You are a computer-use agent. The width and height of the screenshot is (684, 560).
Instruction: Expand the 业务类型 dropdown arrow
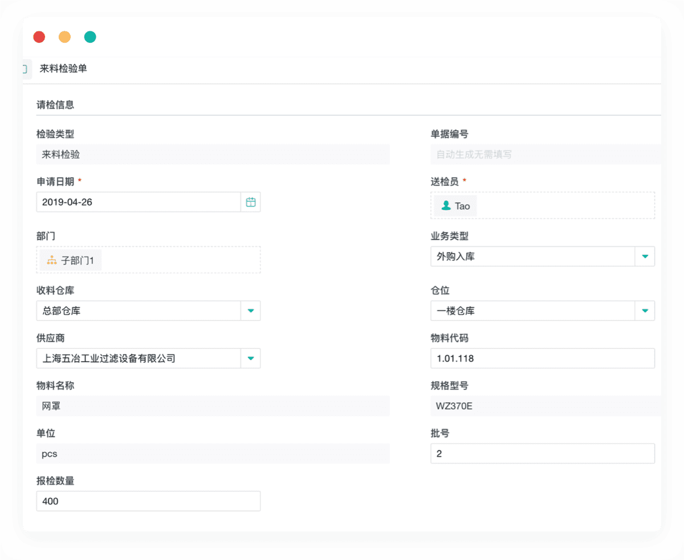point(645,257)
